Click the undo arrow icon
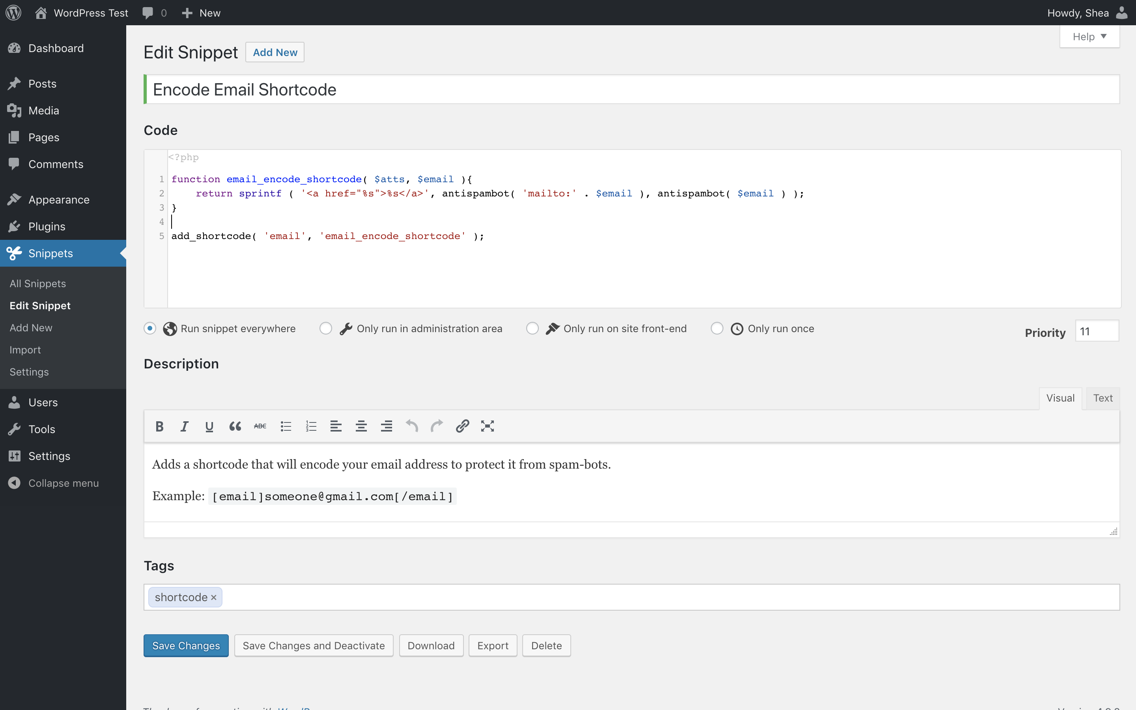 coord(412,425)
